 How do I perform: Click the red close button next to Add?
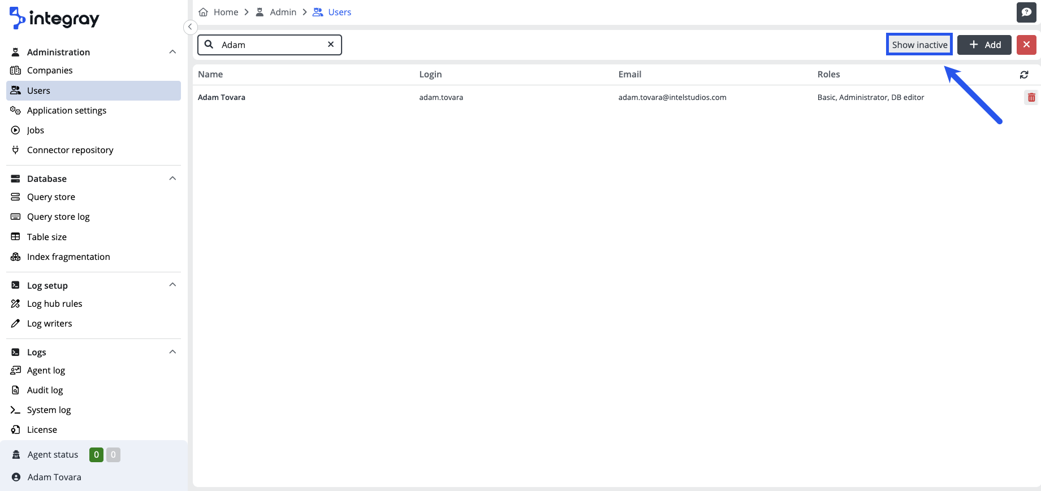pos(1026,45)
